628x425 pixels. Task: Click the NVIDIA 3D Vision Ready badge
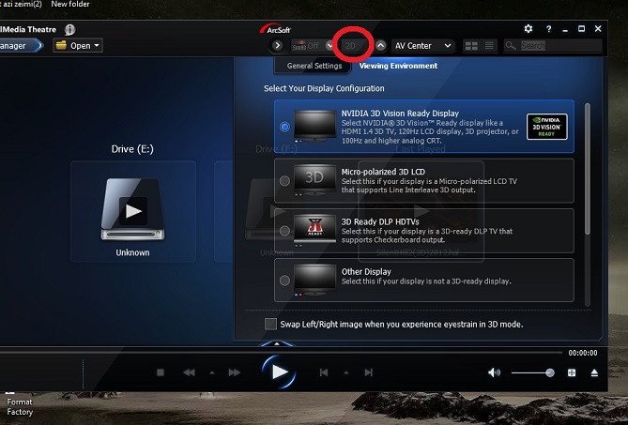tap(546, 127)
